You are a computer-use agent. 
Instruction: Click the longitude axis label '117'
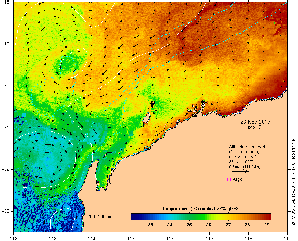(x=209, y=239)
